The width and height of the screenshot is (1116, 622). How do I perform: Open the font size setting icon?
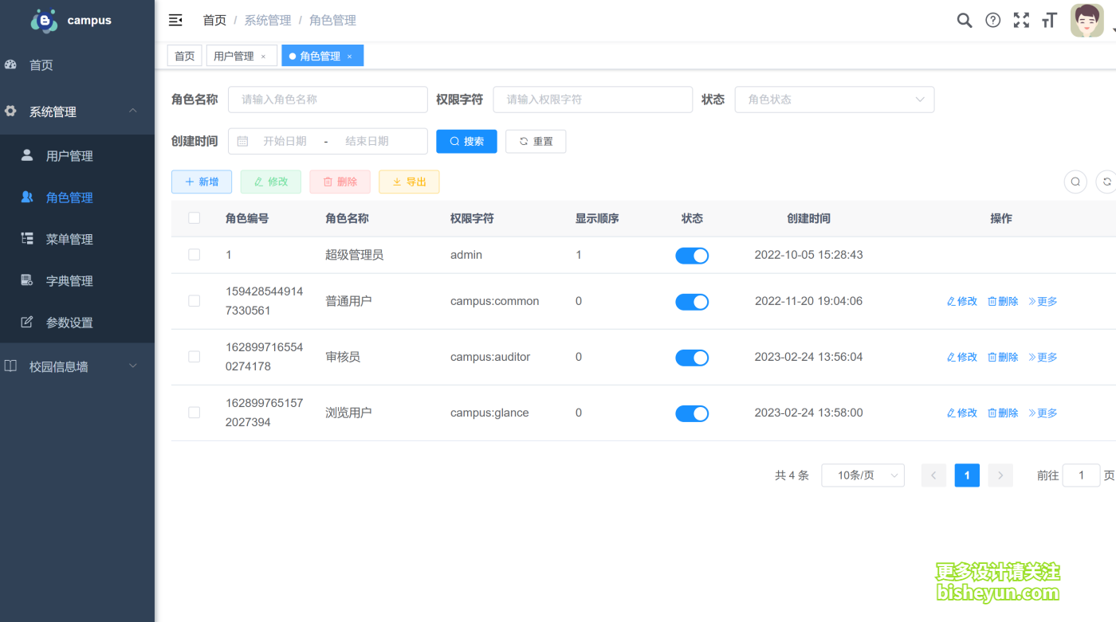click(1049, 21)
